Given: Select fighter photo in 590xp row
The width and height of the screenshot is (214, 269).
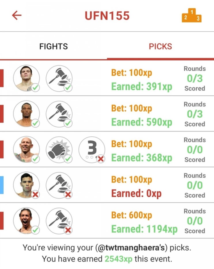Looking at the screenshot, I should [x=26, y=114].
